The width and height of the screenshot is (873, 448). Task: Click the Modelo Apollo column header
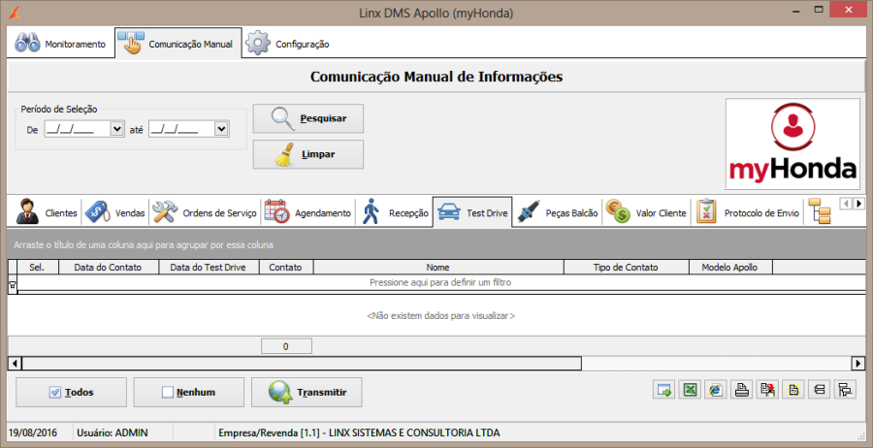[x=729, y=267]
